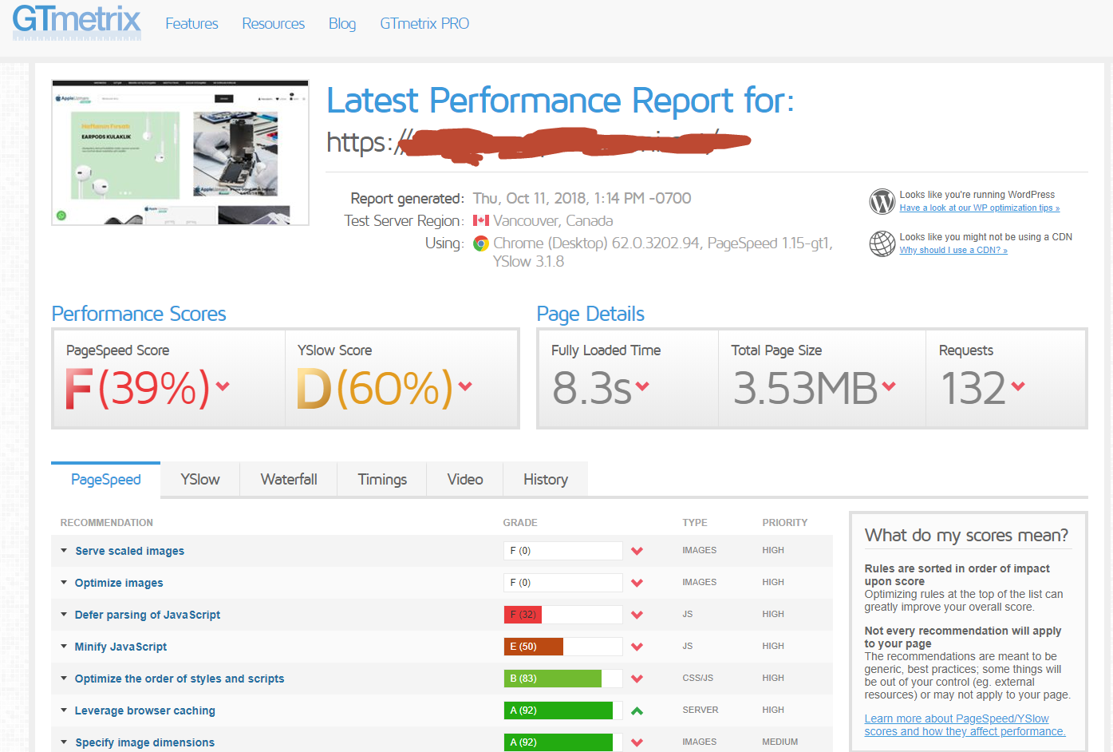This screenshot has width=1113, height=752.
Task: Select the PageSpeed tab
Action: click(105, 480)
